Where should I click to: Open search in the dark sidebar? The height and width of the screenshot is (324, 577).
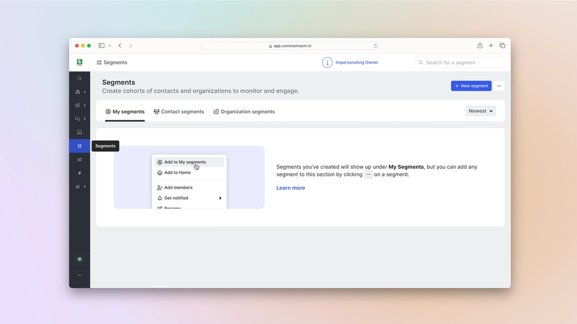pyautogui.click(x=79, y=78)
